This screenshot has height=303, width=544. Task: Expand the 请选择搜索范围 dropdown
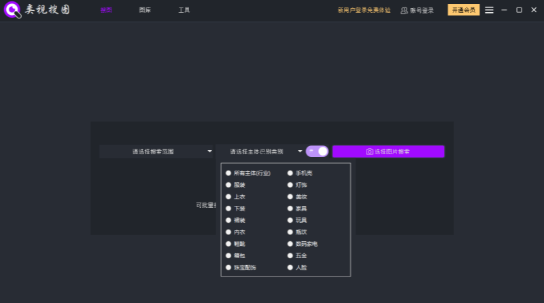(x=156, y=151)
